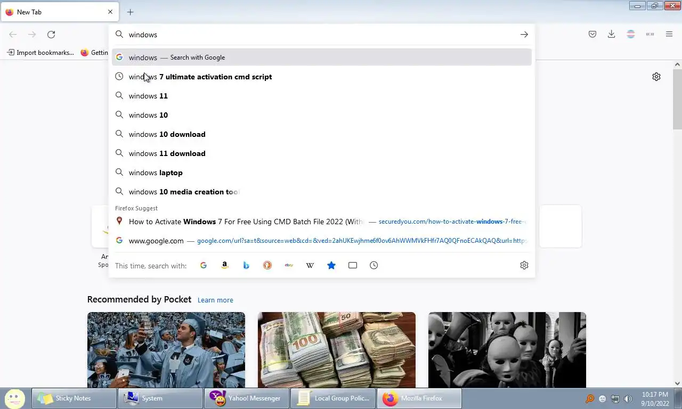Open 'How to Activate Windows 7' suggestion
Screen dimensions: 682x409
pos(322,222)
